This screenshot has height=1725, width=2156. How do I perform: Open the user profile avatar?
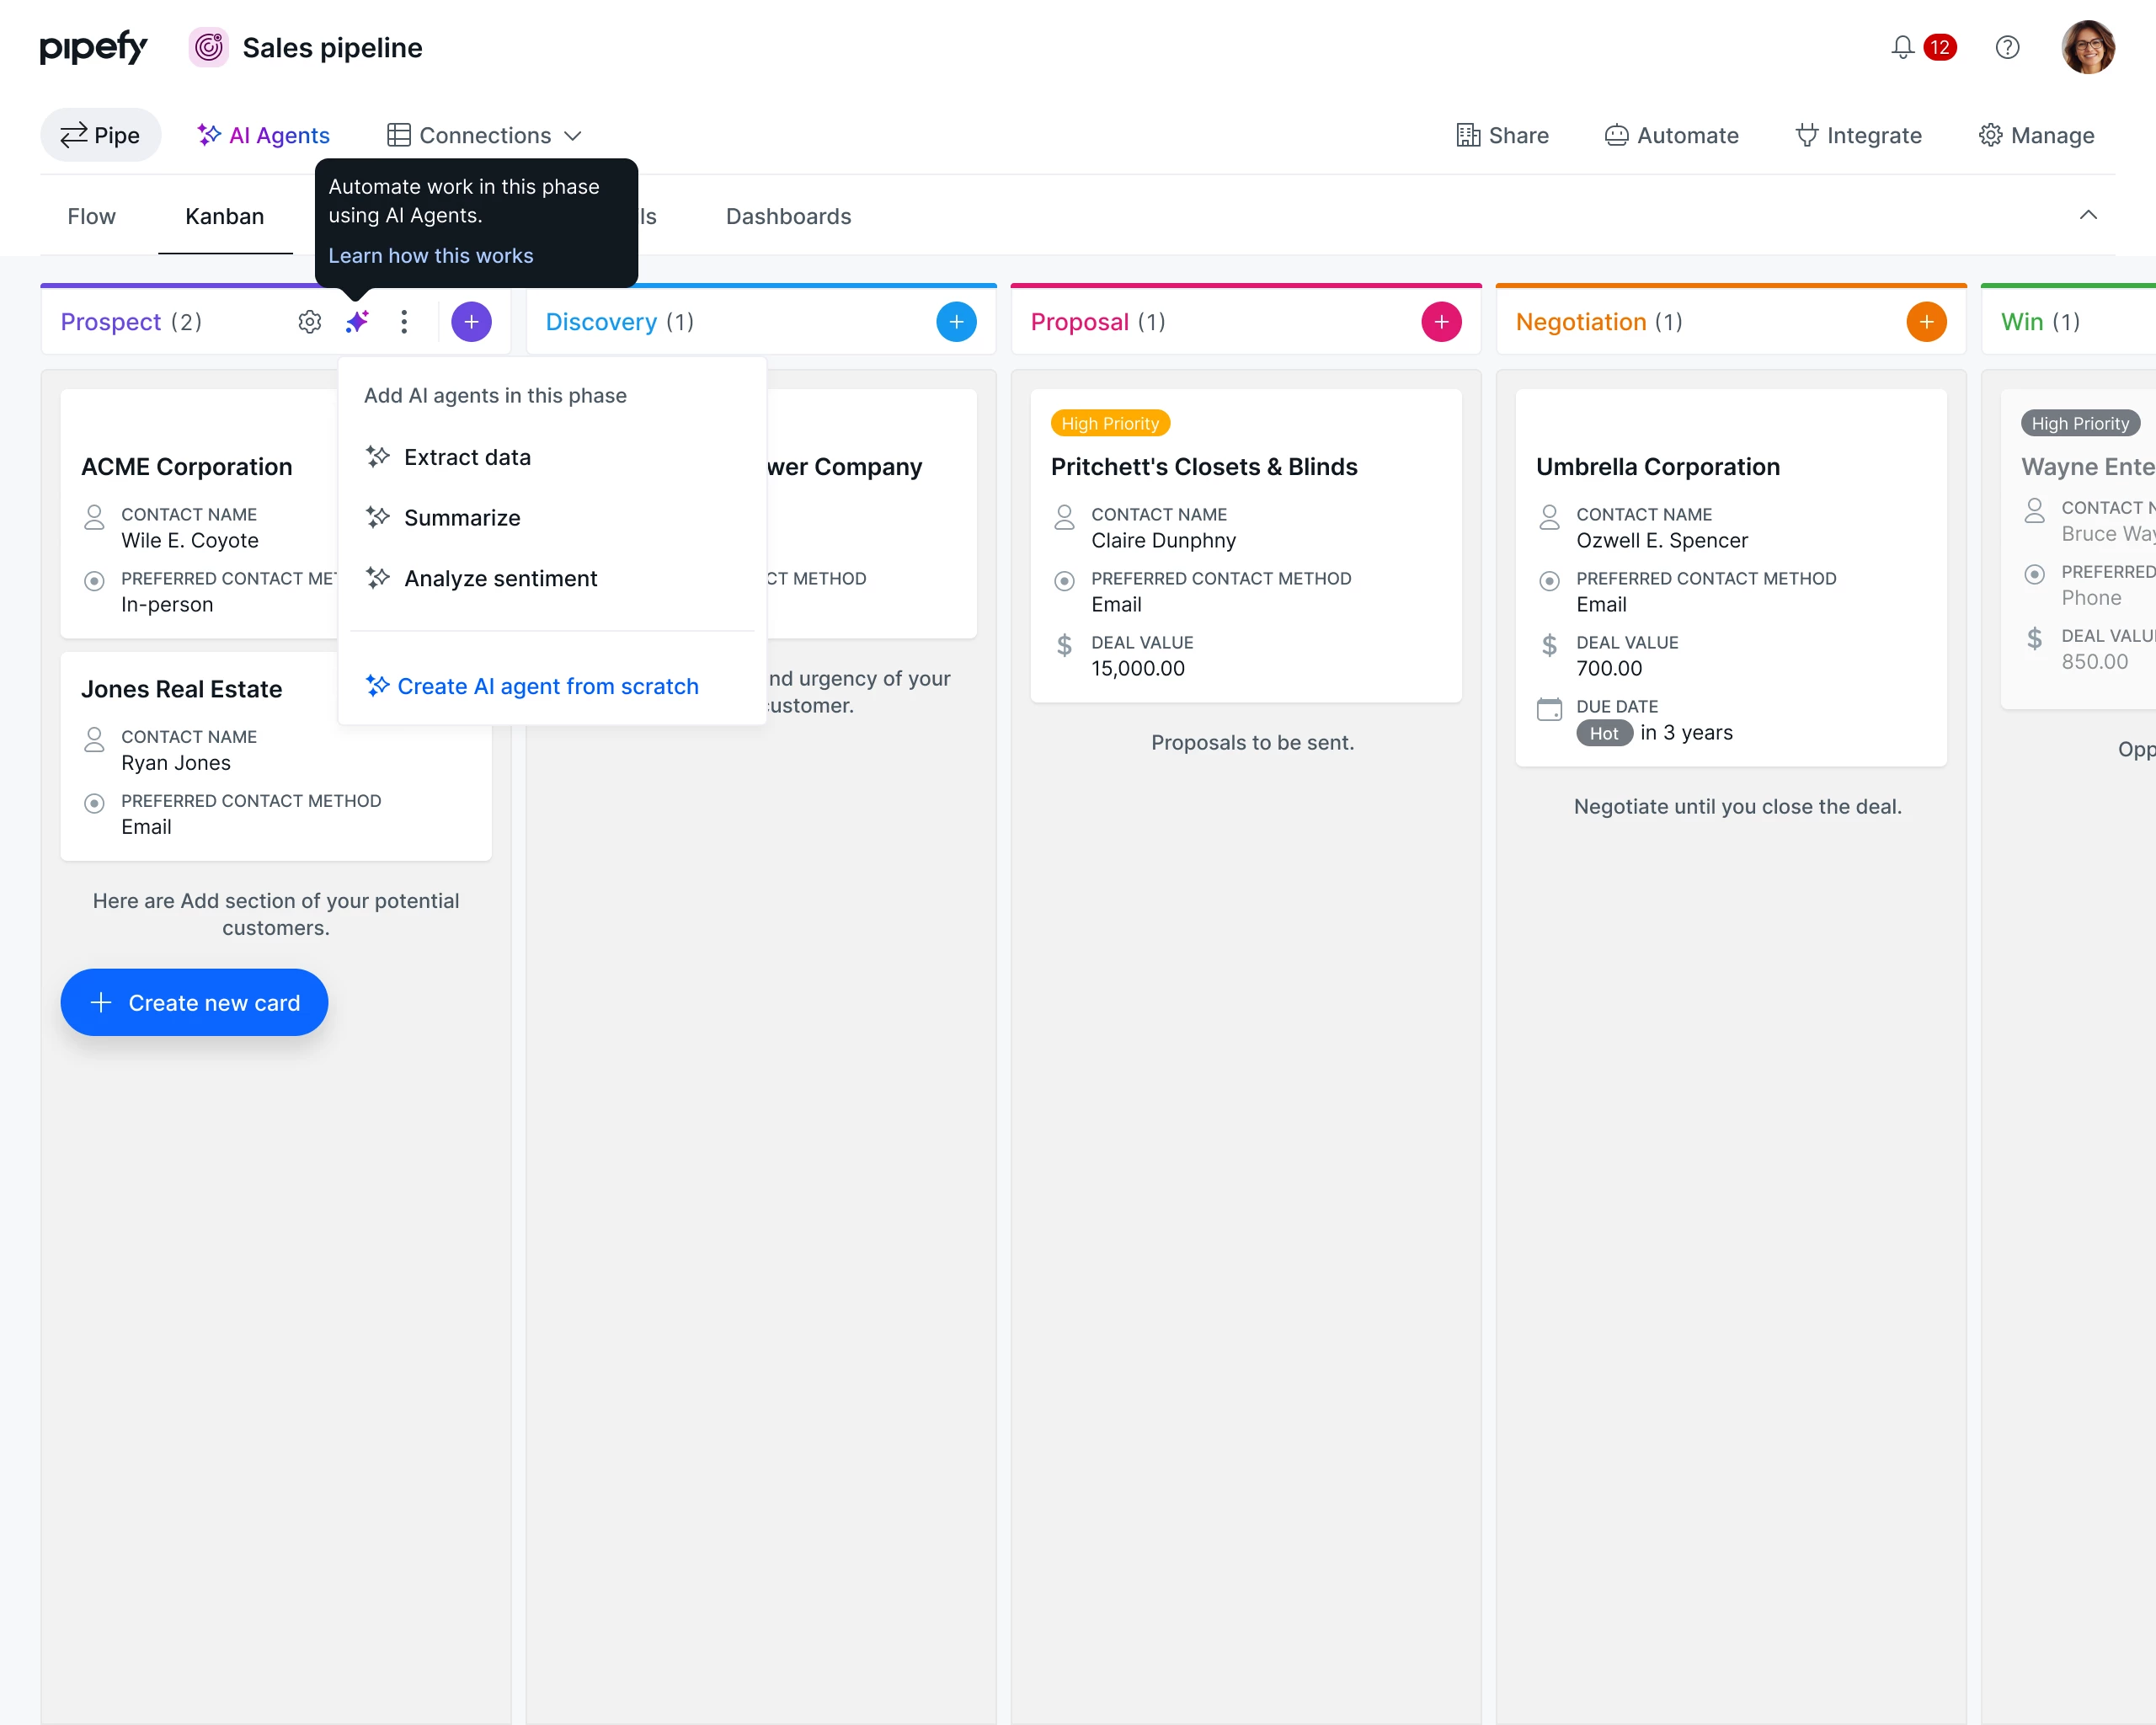point(2088,47)
